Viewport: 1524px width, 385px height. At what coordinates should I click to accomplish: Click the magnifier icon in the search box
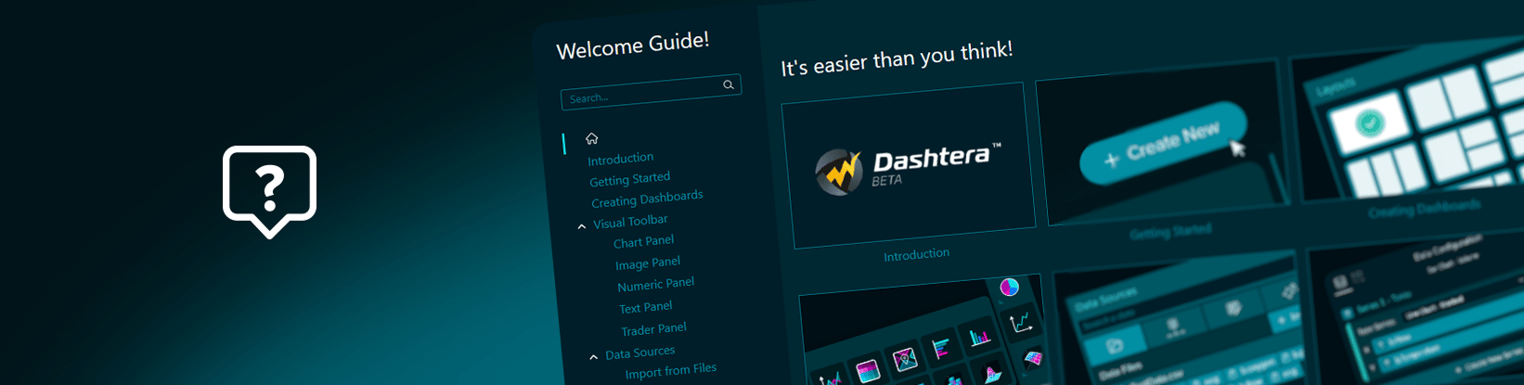point(729,84)
